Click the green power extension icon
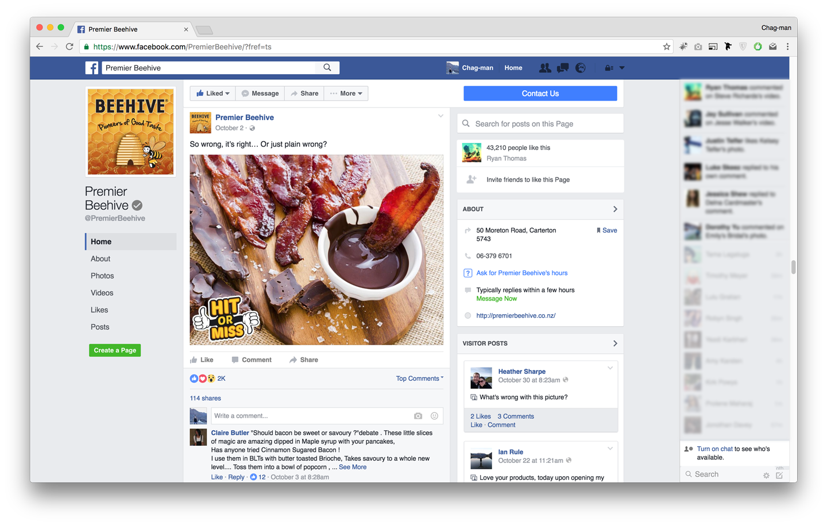This screenshot has height=525, width=827. (x=758, y=47)
